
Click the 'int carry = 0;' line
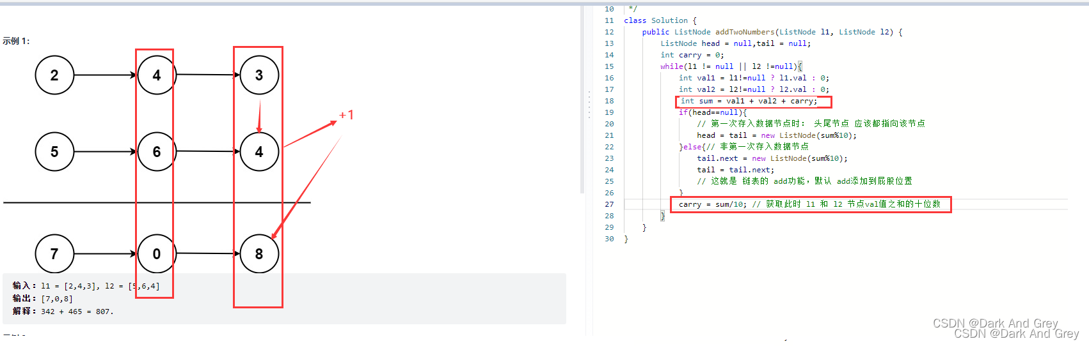(x=692, y=55)
